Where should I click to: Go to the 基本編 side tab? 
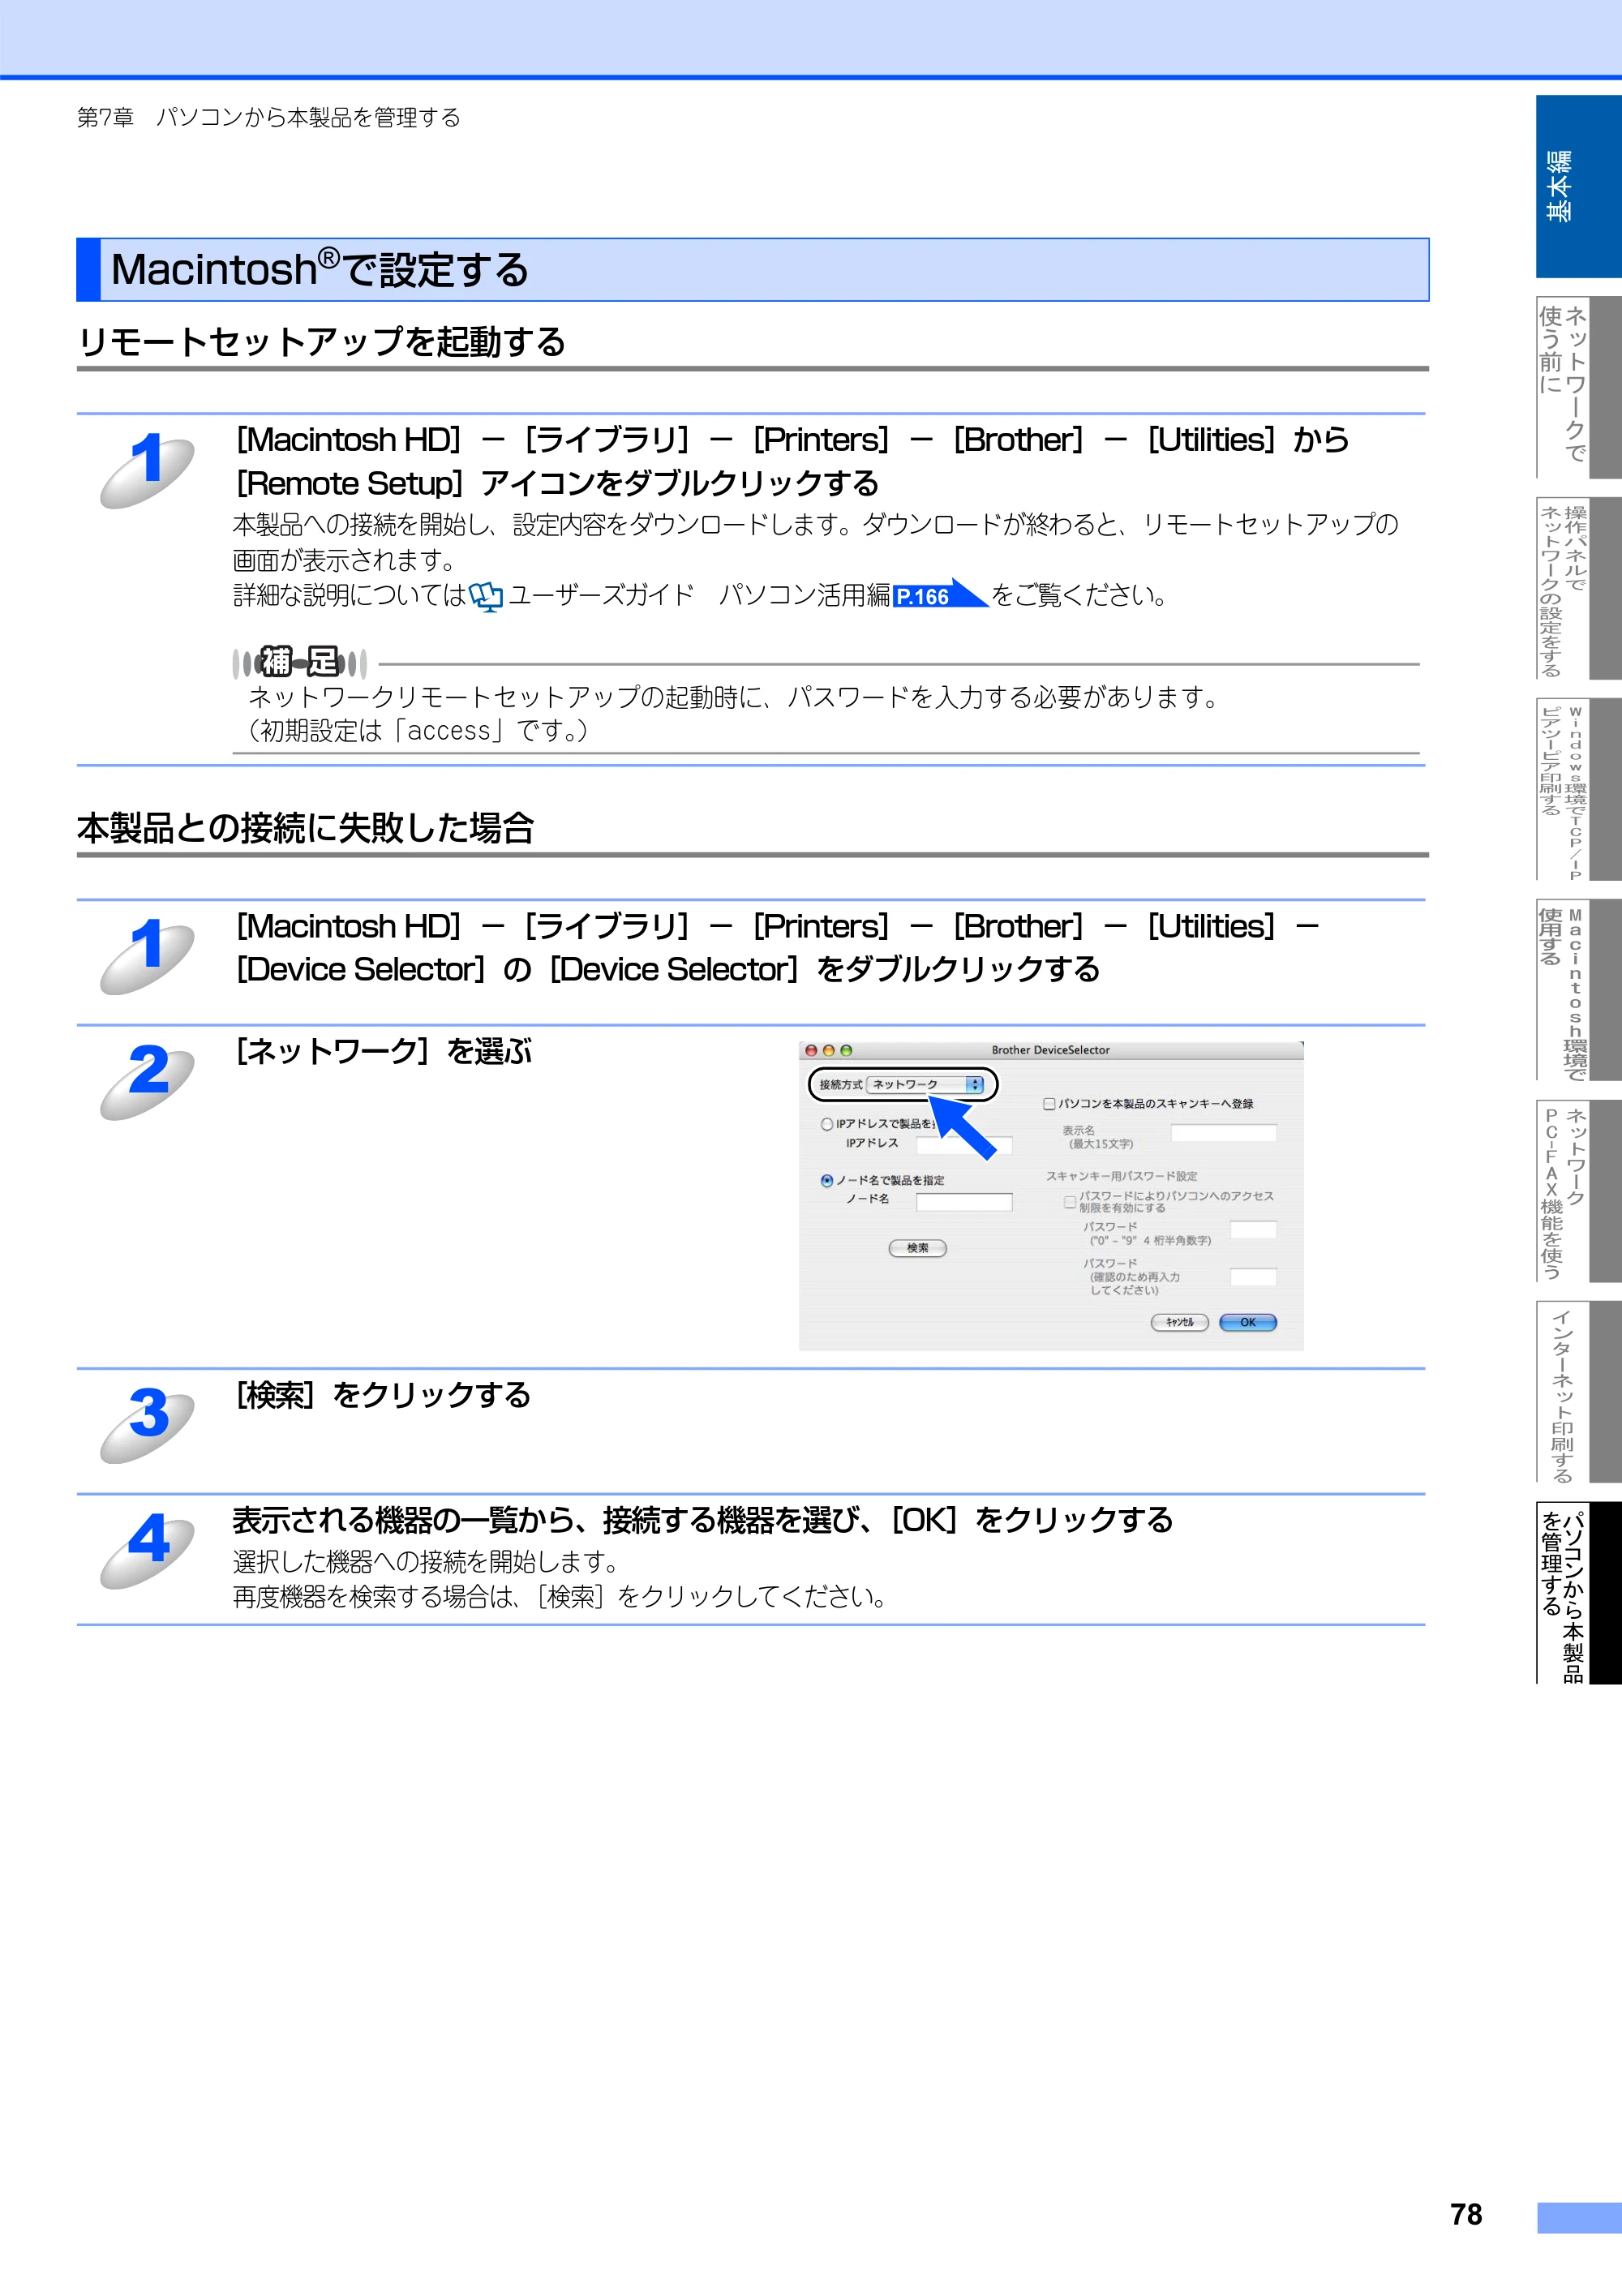[1579, 186]
